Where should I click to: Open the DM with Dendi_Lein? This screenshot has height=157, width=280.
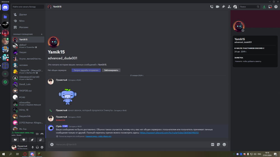(x=28, y=84)
